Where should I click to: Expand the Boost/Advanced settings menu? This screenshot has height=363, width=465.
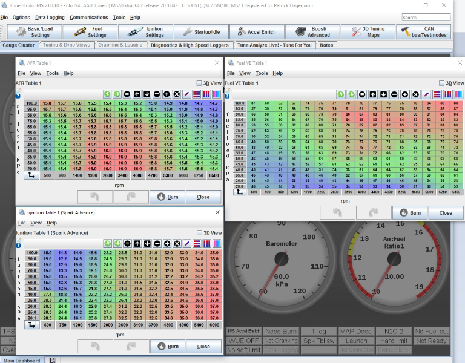coord(312,32)
